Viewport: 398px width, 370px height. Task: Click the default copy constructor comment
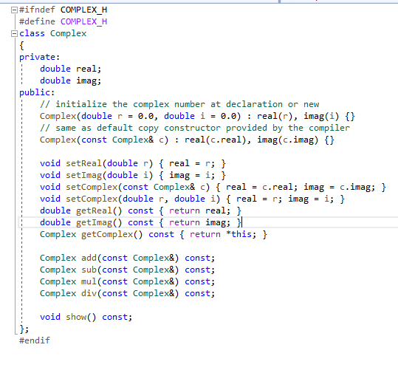195,128
